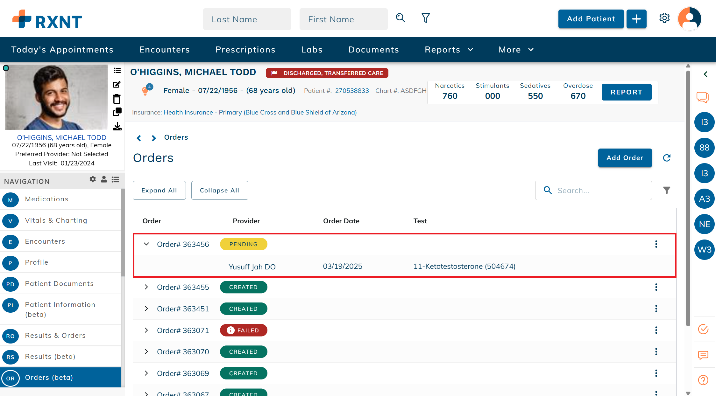This screenshot has width=716, height=396.
Task: Go to Encounters in top menu
Action: 165,50
